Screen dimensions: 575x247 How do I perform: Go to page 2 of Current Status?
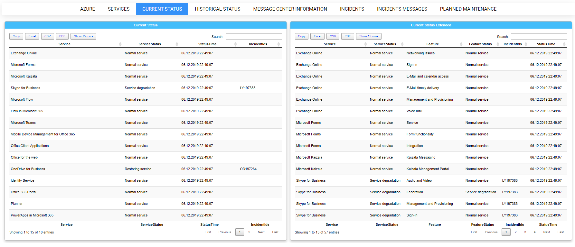249,232
